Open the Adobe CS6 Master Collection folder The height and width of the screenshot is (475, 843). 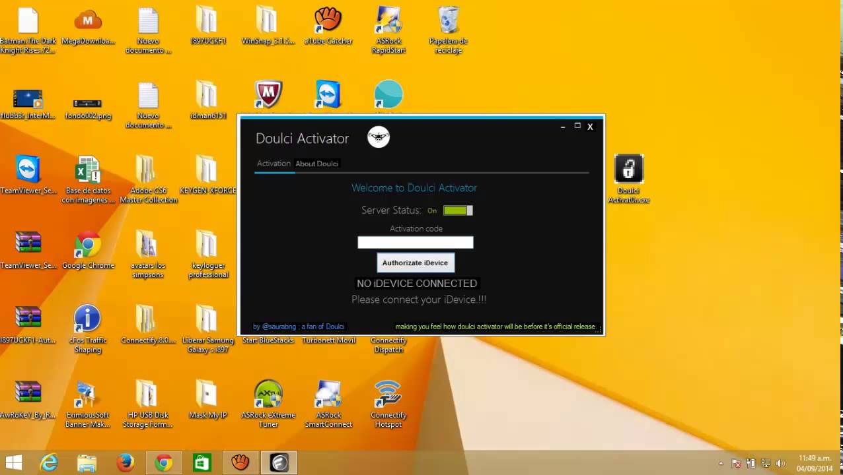coord(148,180)
